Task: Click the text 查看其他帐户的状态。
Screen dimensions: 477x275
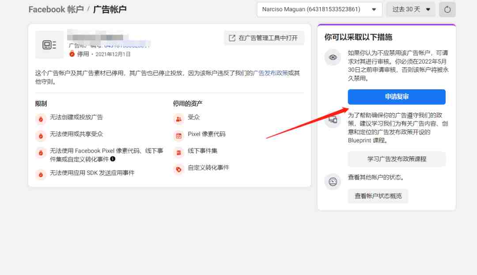Action: click(x=376, y=177)
